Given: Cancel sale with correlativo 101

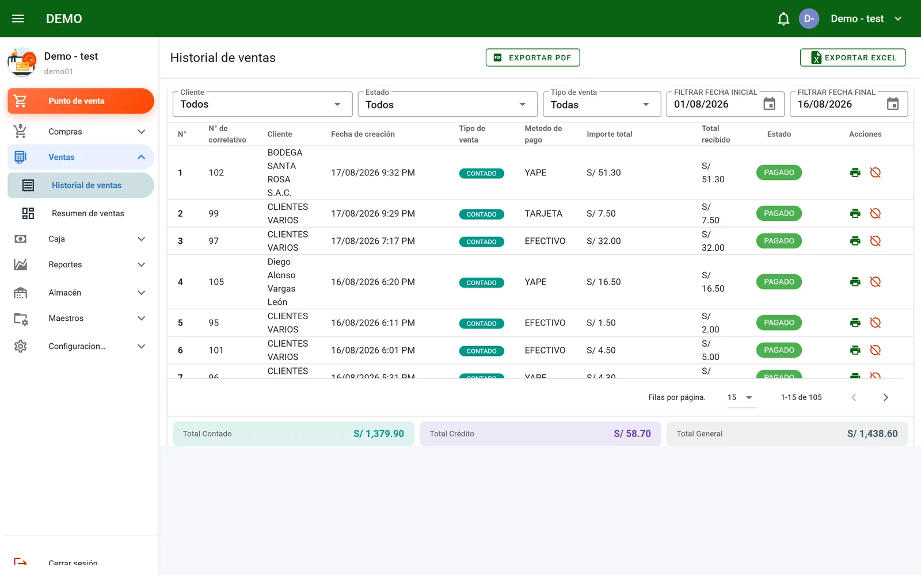Looking at the screenshot, I should [875, 350].
